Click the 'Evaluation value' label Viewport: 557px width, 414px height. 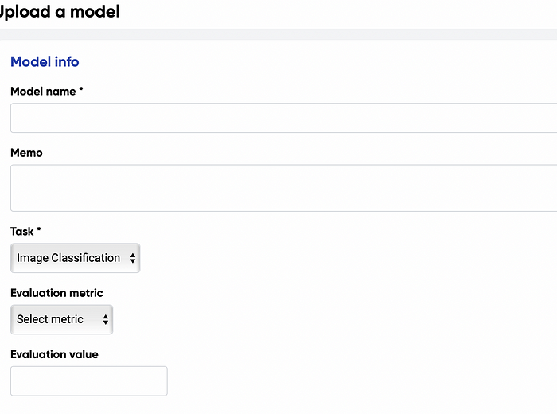(54, 354)
